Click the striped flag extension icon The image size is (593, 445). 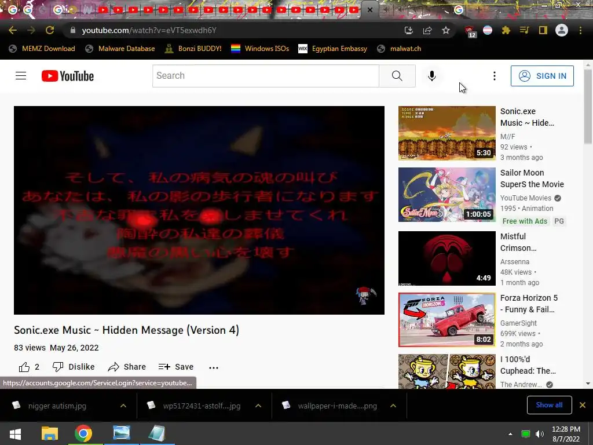coord(488,30)
